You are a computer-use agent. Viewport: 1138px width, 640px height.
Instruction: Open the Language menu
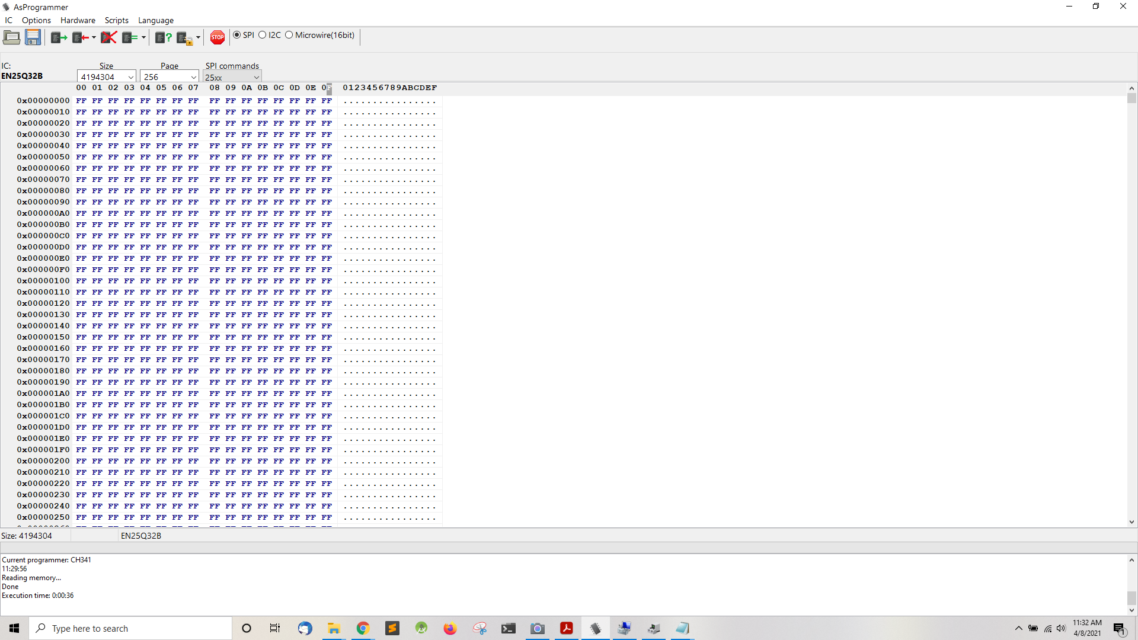156,20
